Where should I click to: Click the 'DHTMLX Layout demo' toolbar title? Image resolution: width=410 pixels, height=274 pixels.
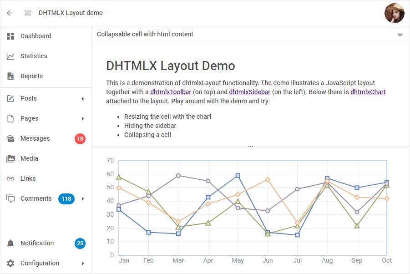[71, 13]
